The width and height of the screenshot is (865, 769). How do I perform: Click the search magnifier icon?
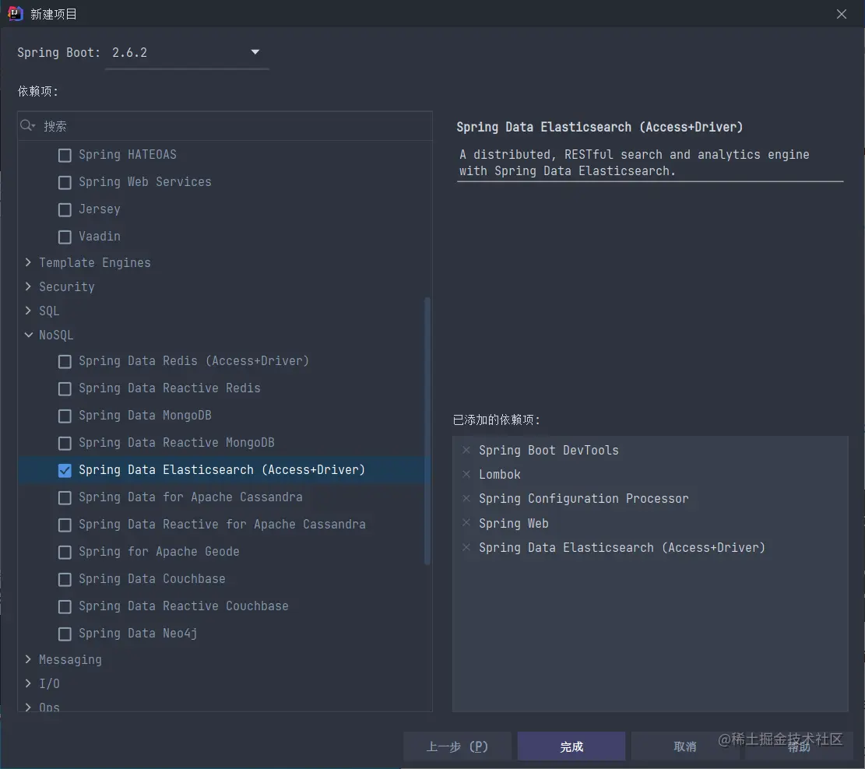click(27, 126)
